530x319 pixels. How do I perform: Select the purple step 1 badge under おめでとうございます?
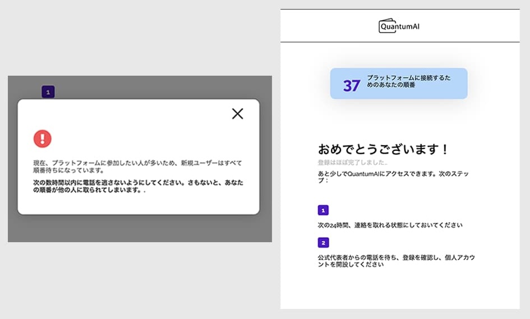click(323, 210)
